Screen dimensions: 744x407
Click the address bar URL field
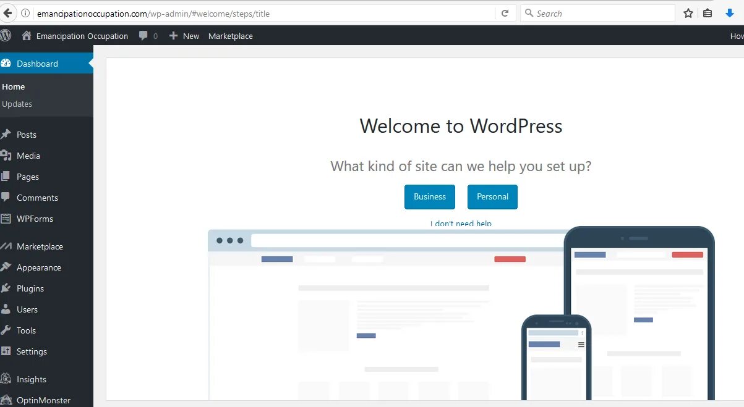[x=265, y=13]
